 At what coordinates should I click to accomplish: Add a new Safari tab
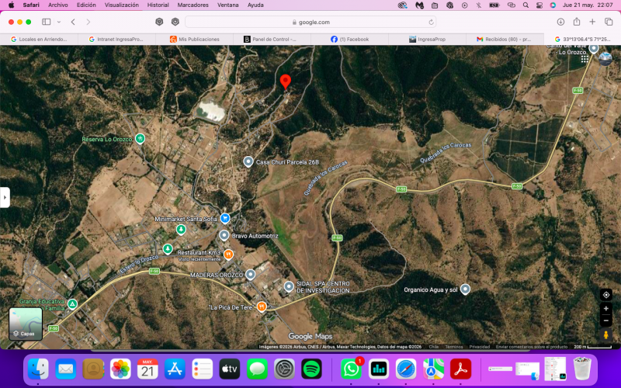(x=592, y=22)
